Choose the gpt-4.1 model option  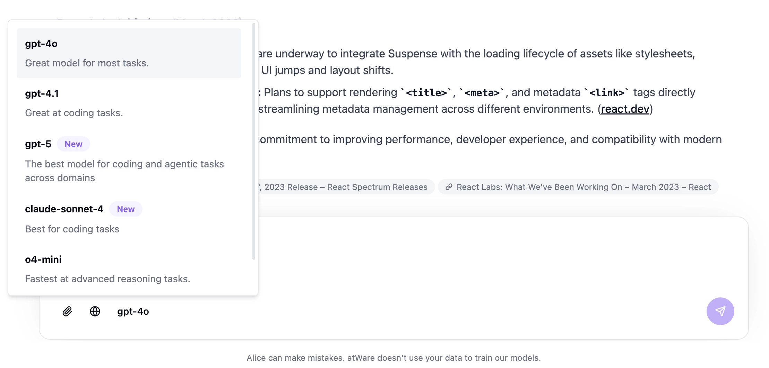point(129,103)
